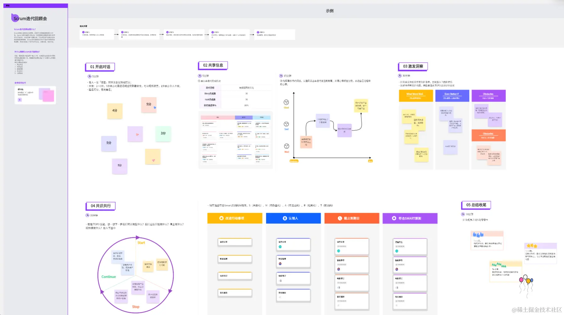Open the 更多实用技巧 link
Image resolution: width=564 pixels, height=315 pixels.
20,83
